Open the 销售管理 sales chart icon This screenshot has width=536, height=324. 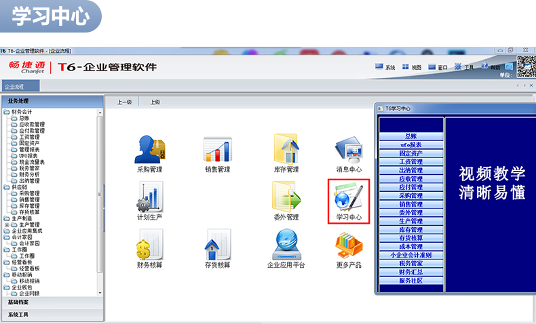[218, 150]
